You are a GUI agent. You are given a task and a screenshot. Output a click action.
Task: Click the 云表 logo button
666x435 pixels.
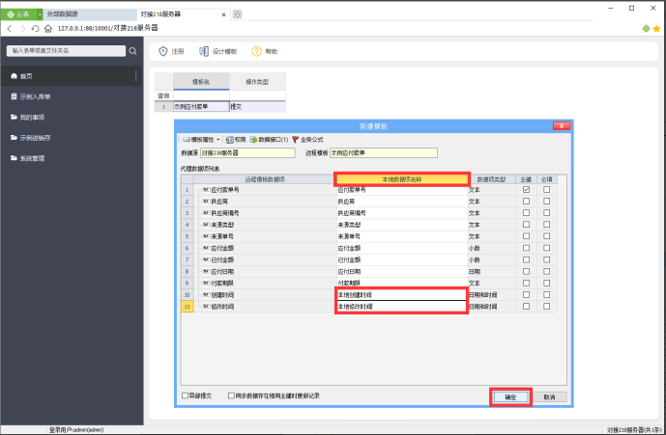pyautogui.click(x=19, y=14)
